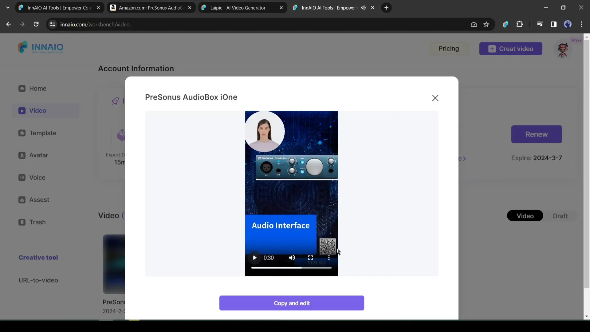Click the InnAIO extension icon in toolbar
Image resolution: width=590 pixels, height=332 pixels.
click(506, 24)
